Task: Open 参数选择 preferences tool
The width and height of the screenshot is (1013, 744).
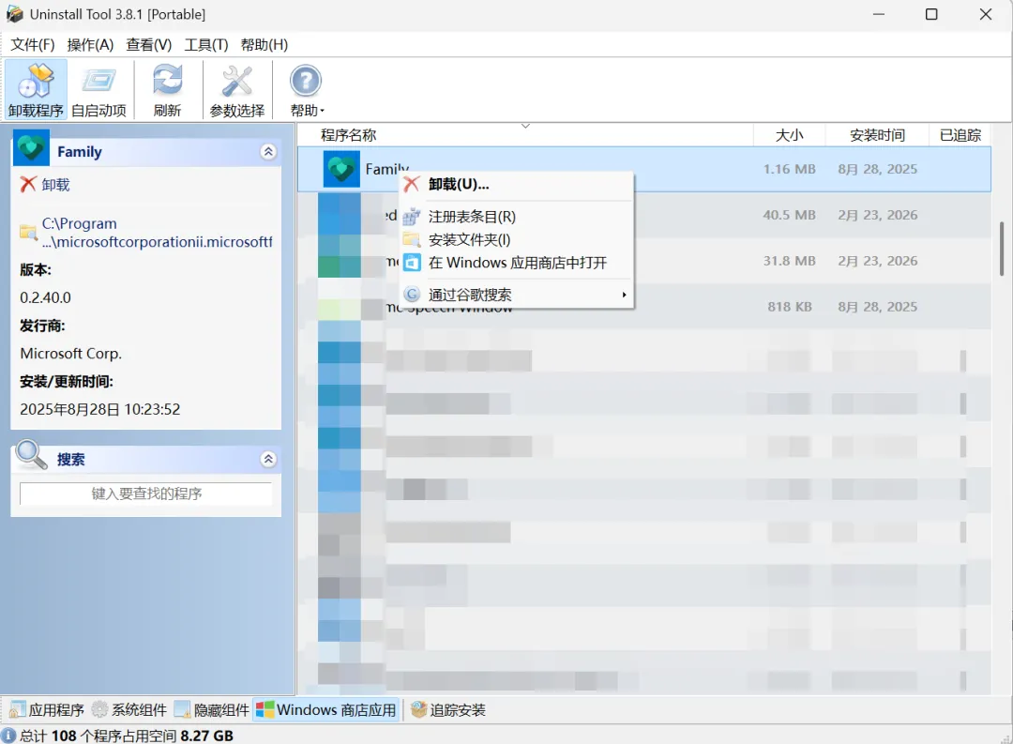Action: 237,90
